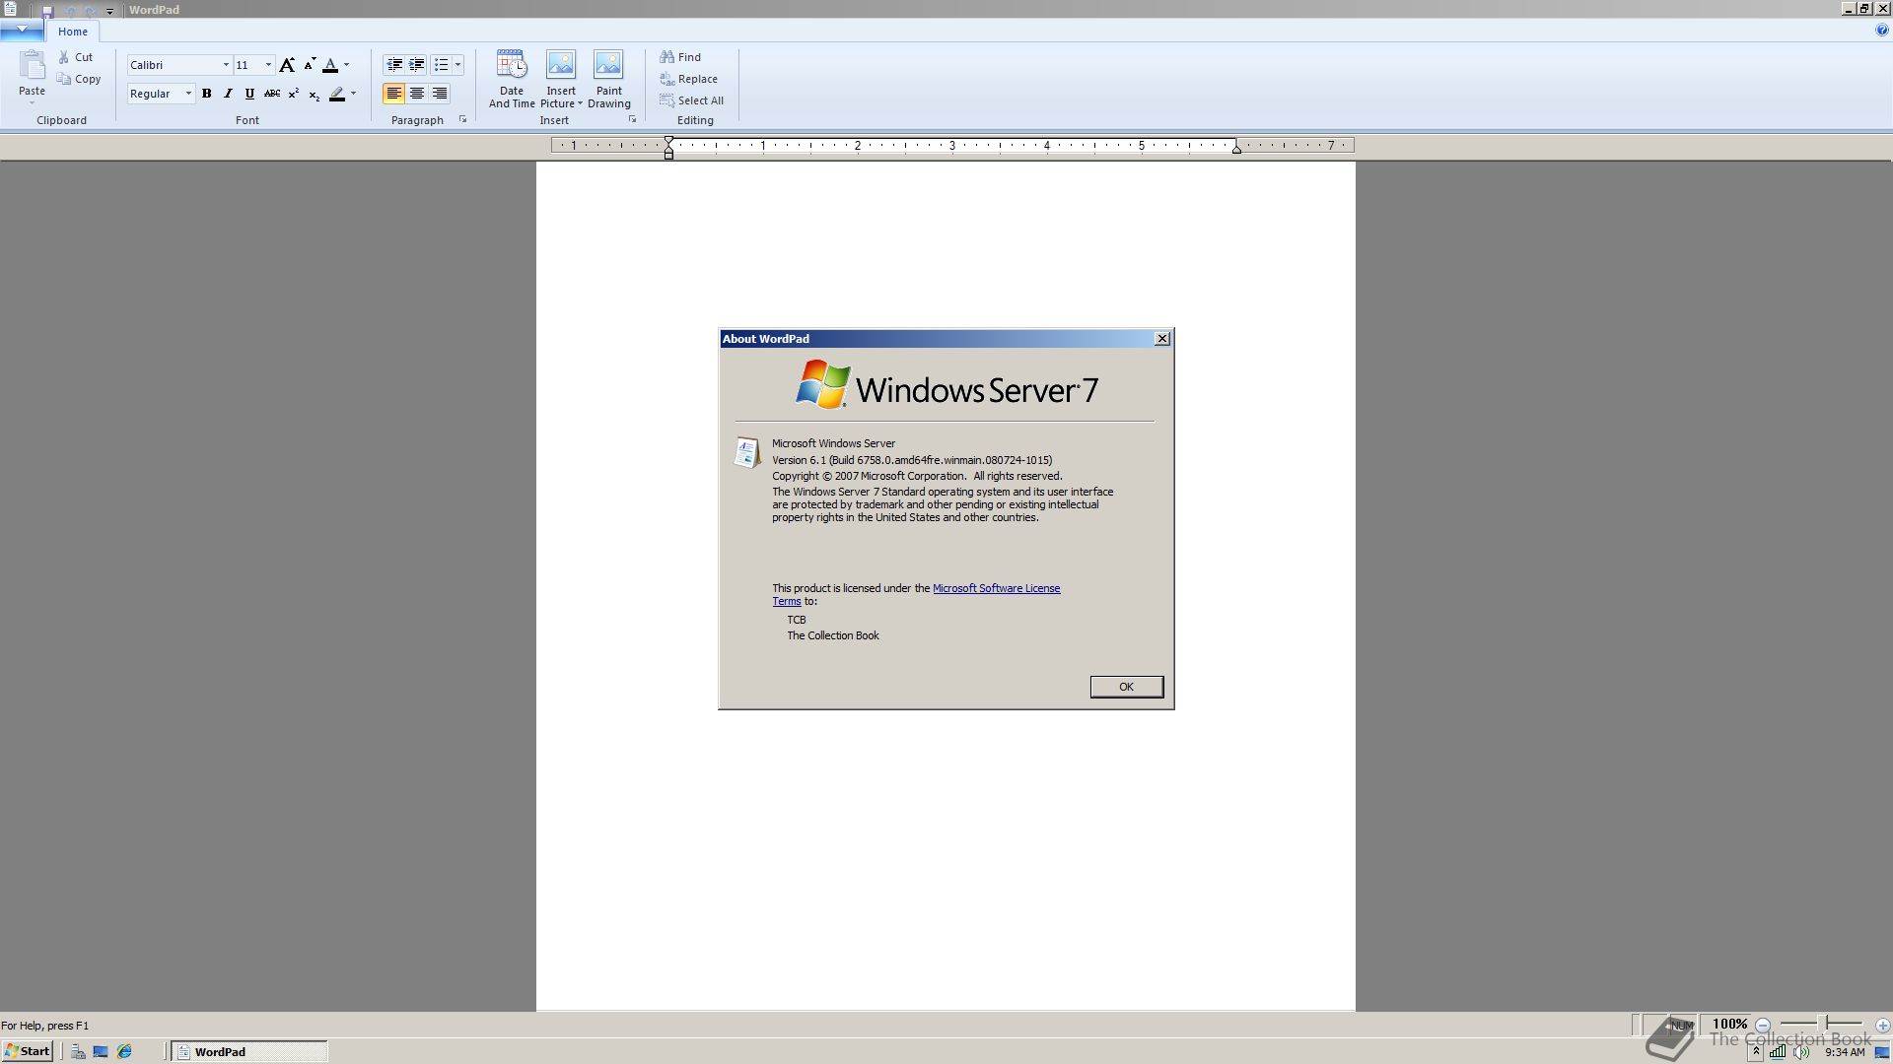
Task: Insert a Paint Drawing
Action: [x=608, y=79]
